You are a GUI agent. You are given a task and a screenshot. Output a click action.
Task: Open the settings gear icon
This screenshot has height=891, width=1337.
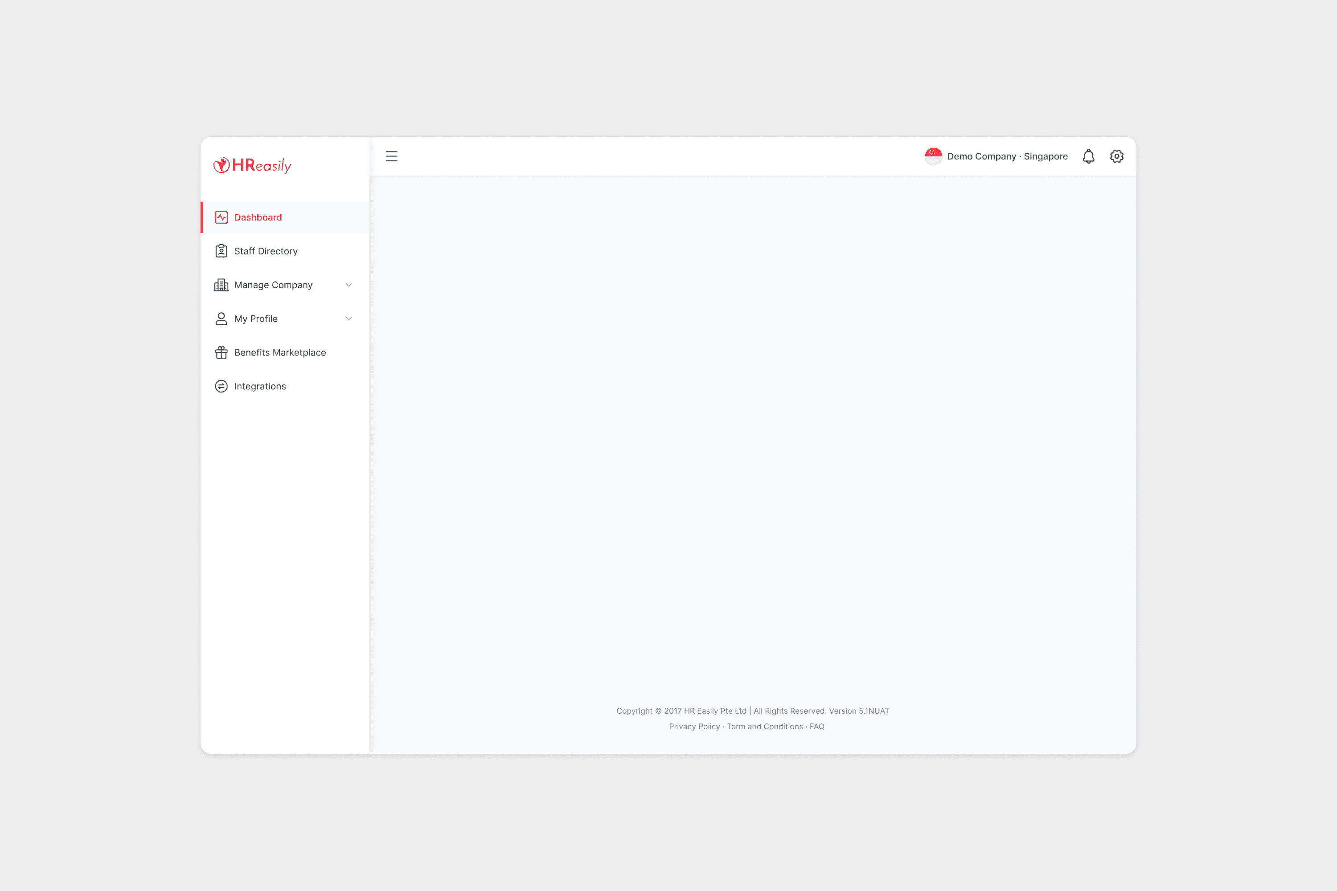tap(1116, 156)
